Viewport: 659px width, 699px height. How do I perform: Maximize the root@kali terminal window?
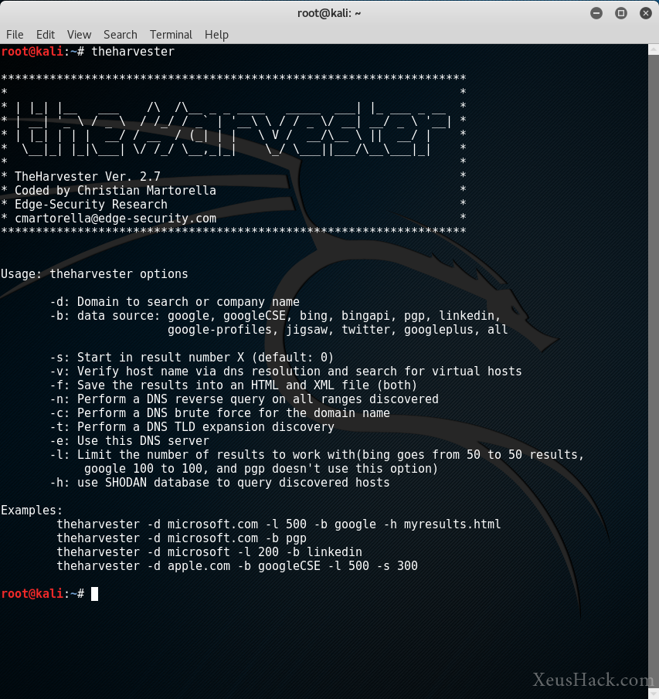point(620,13)
